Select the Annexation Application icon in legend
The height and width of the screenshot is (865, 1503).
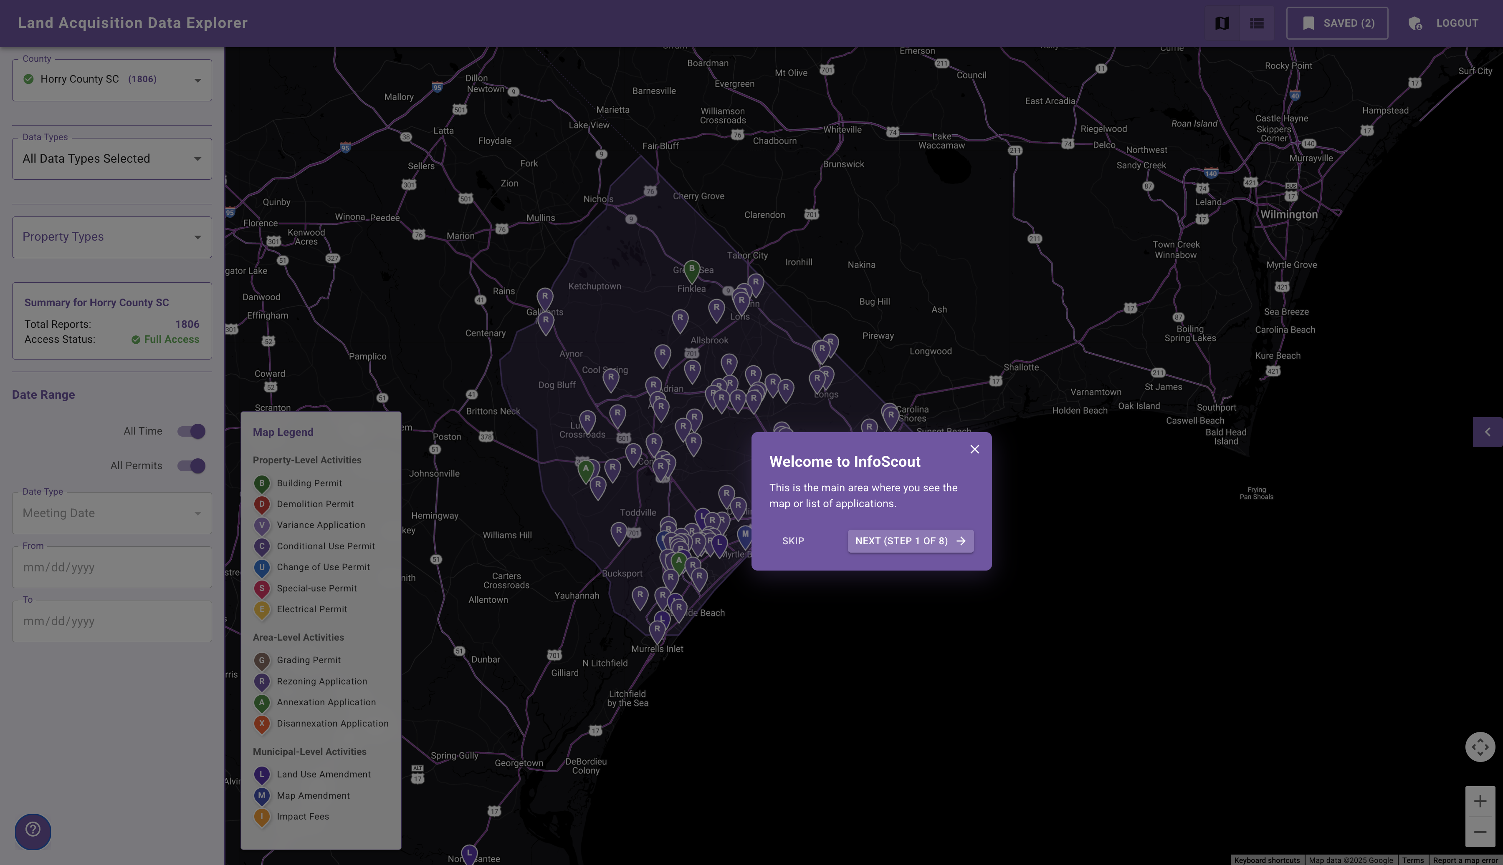coord(262,702)
